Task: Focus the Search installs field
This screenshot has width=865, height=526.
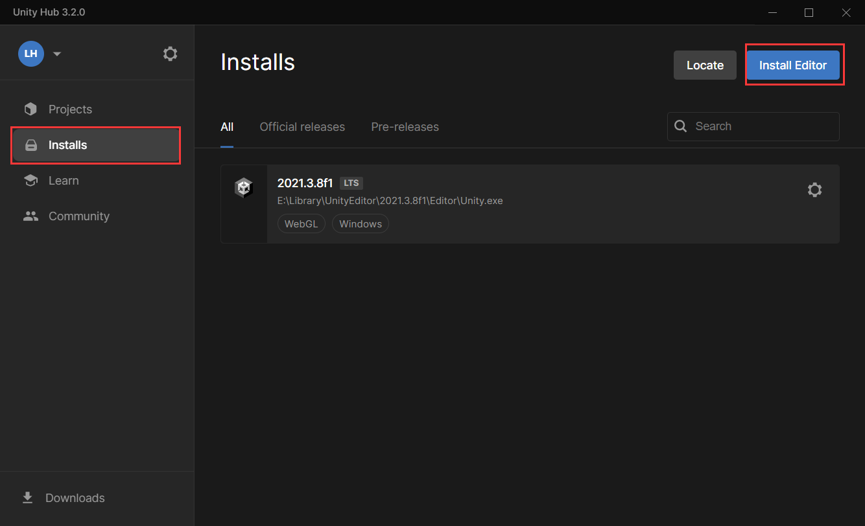Action: 753,126
